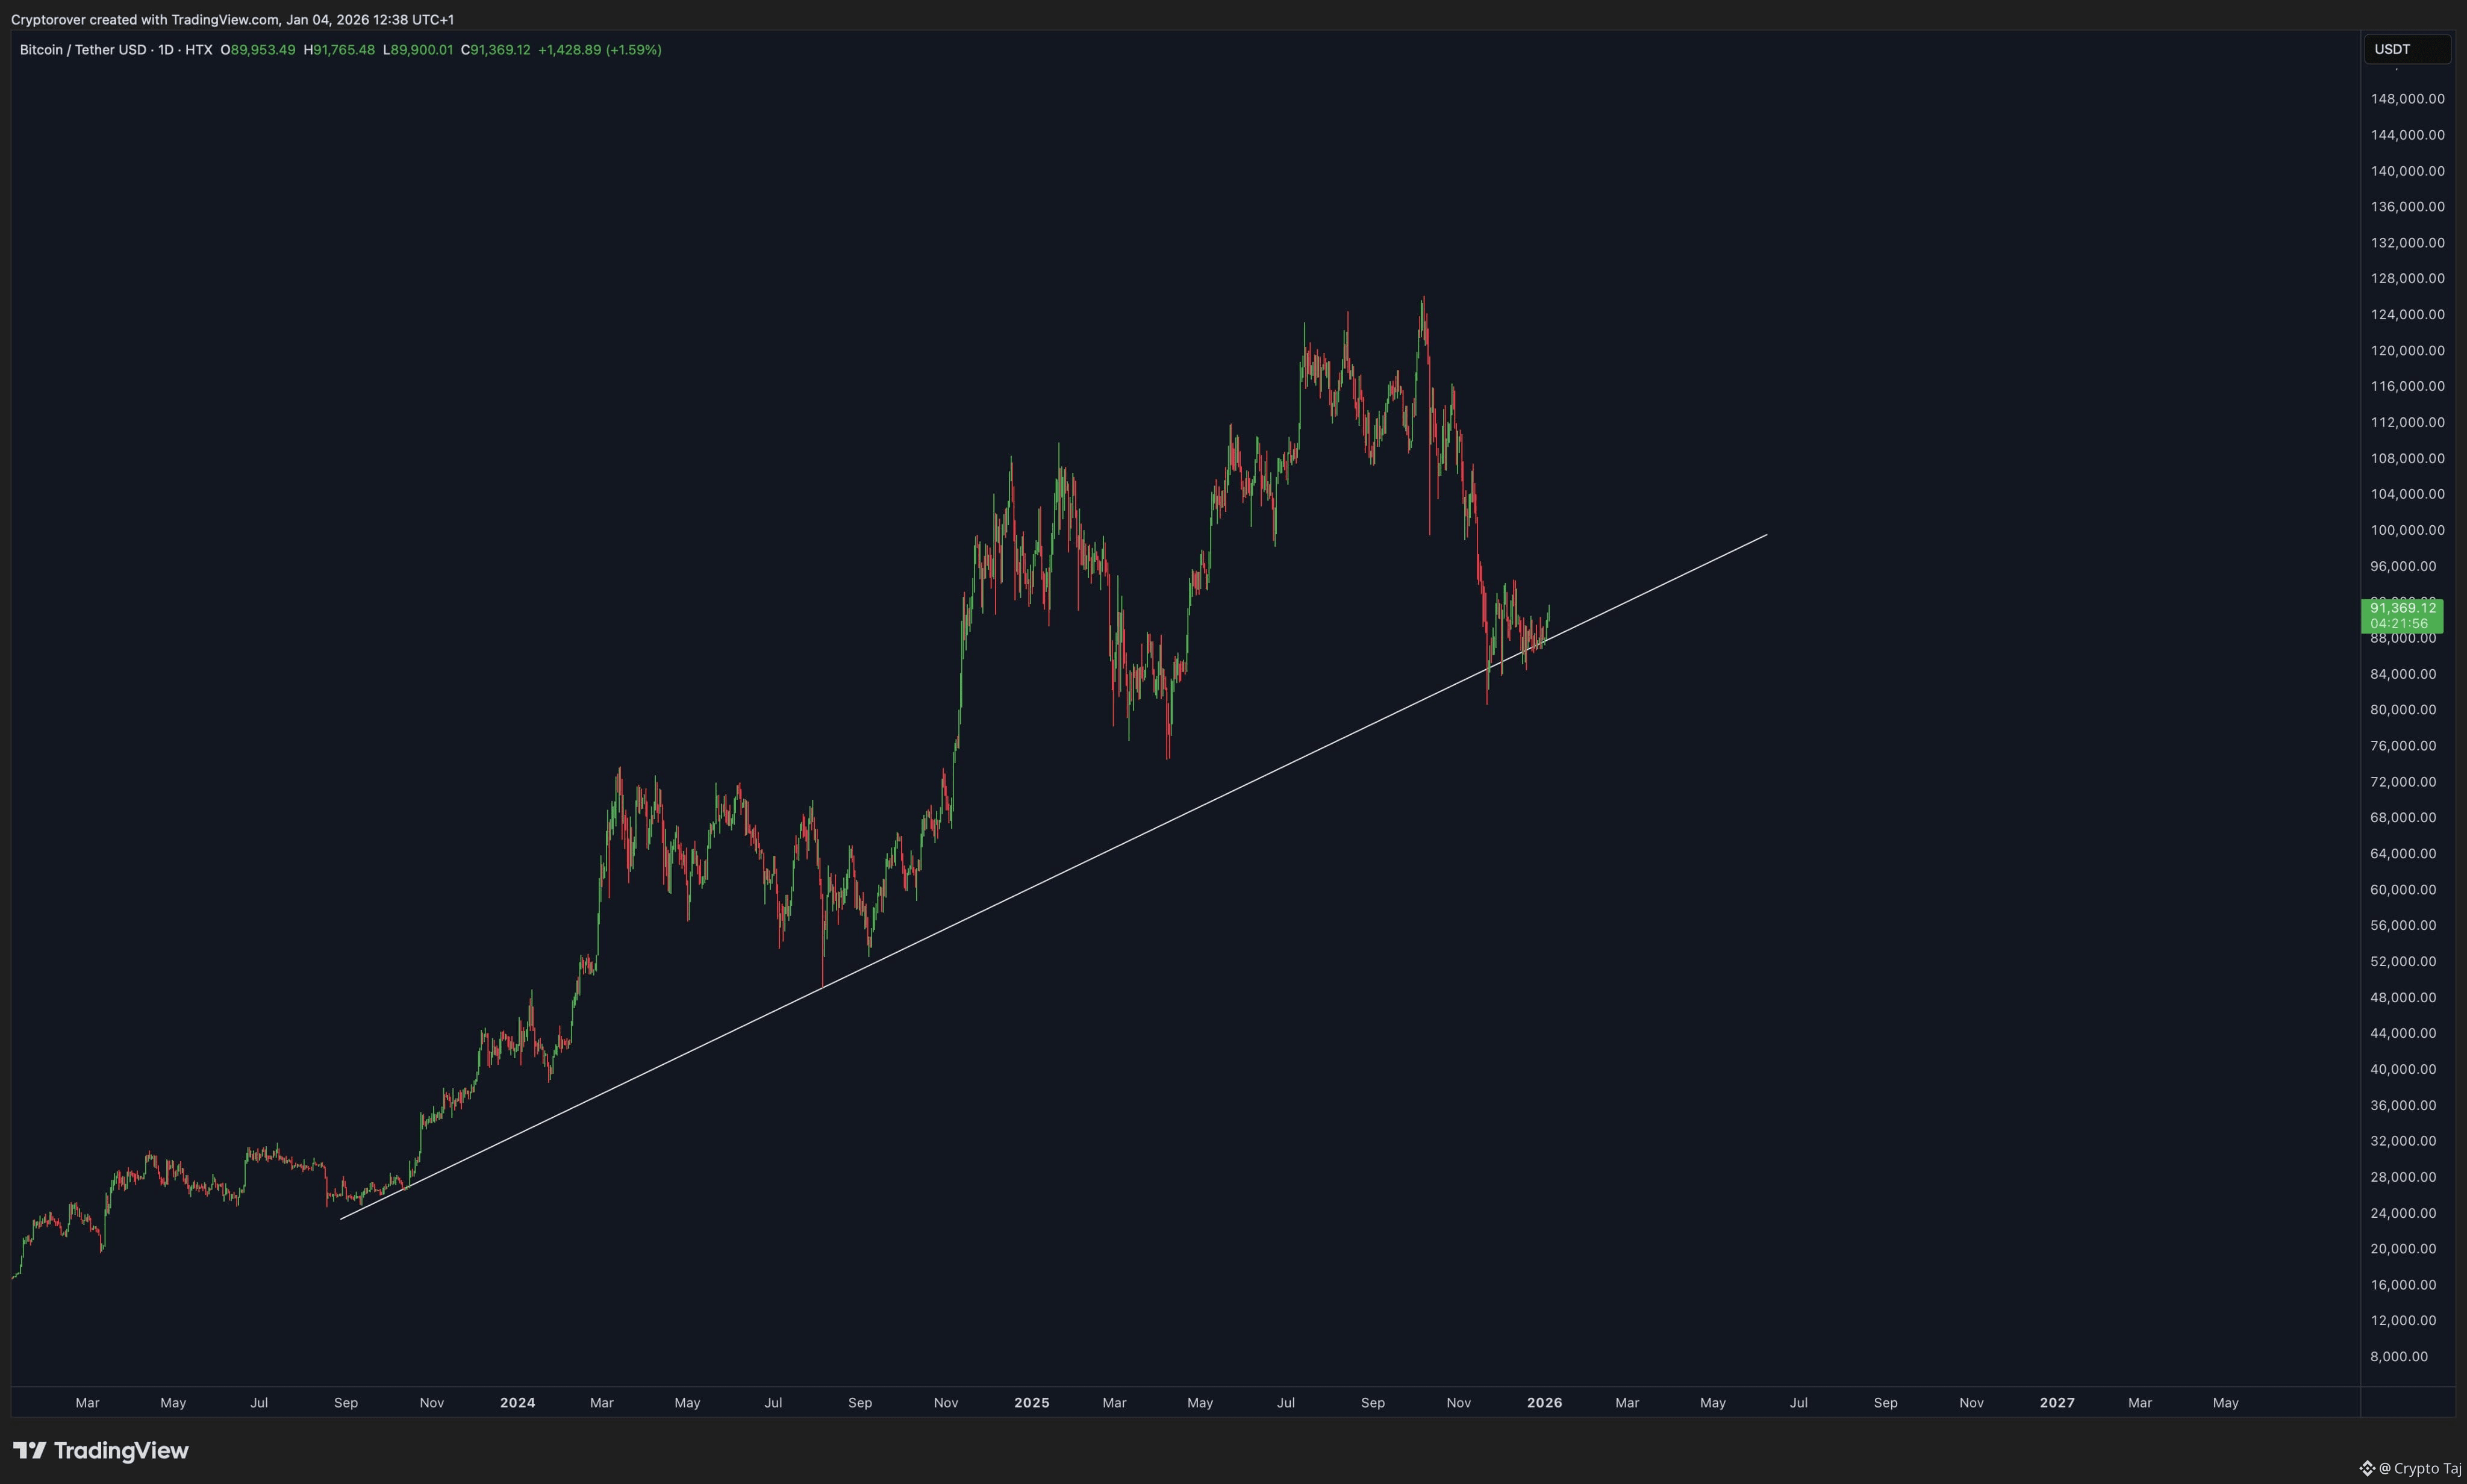Click the green current price label on axis

2402,616
